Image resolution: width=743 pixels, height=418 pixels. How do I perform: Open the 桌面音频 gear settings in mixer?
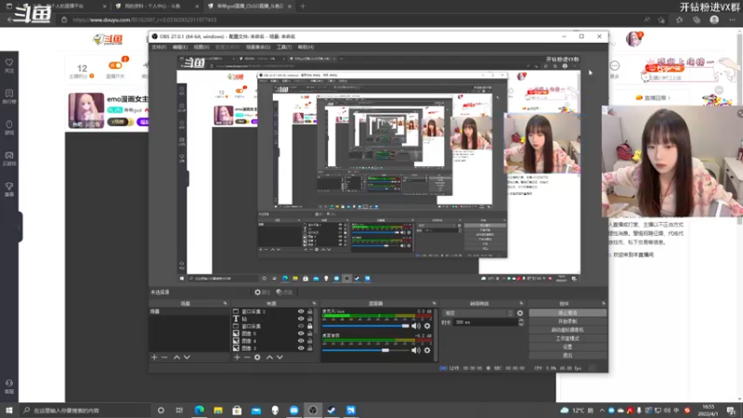pyautogui.click(x=427, y=350)
